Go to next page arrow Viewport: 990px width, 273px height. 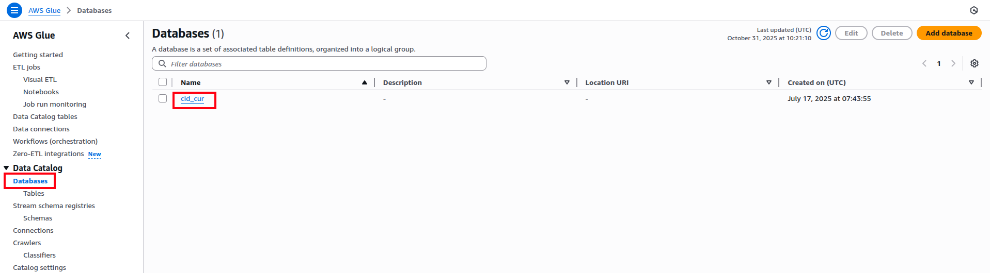(953, 63)
